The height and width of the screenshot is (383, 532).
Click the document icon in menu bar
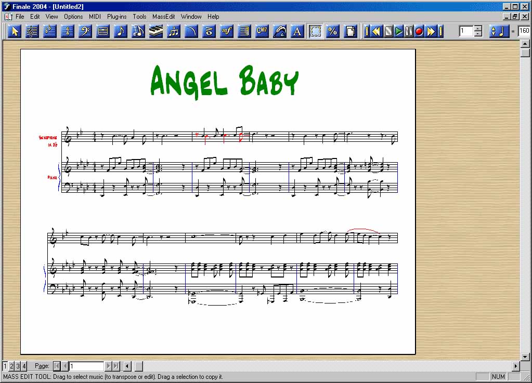click(x=8, y=16)
